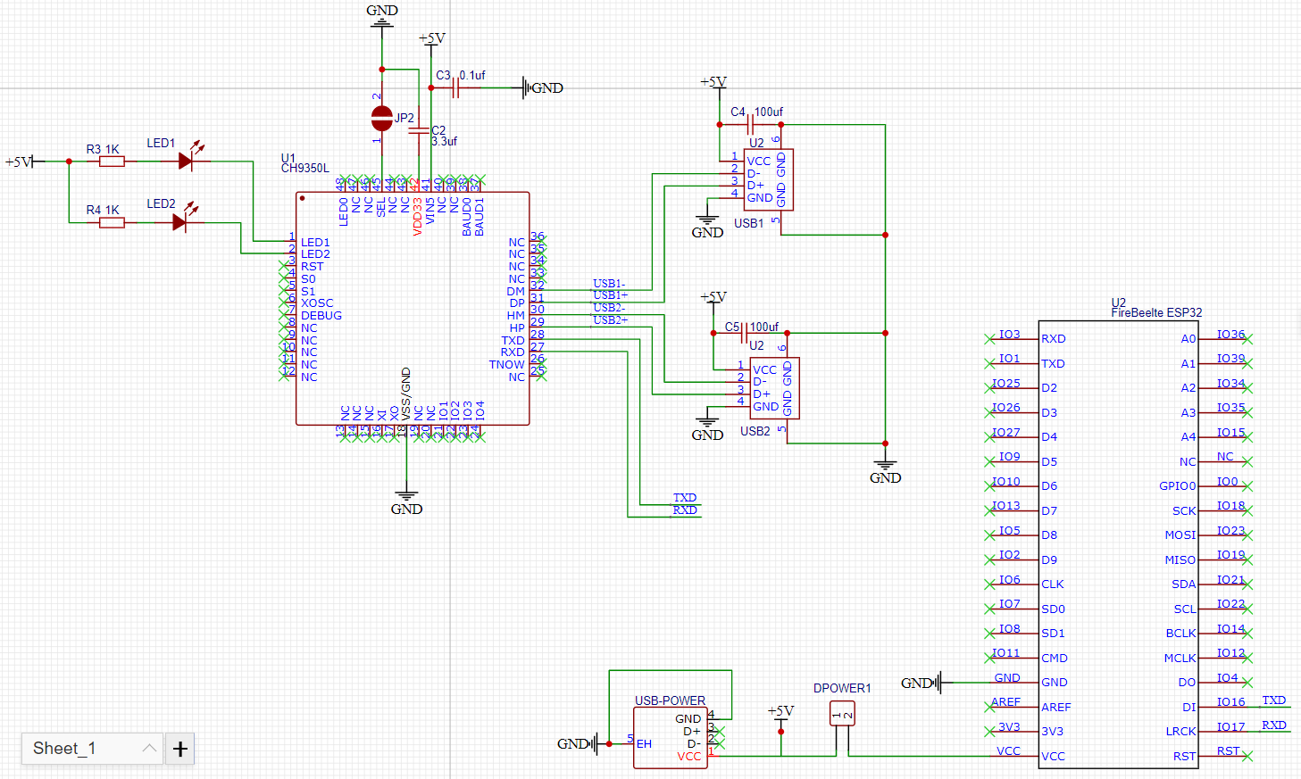Click the IO25 net label on ESP32

click(x=1006, y=384)
